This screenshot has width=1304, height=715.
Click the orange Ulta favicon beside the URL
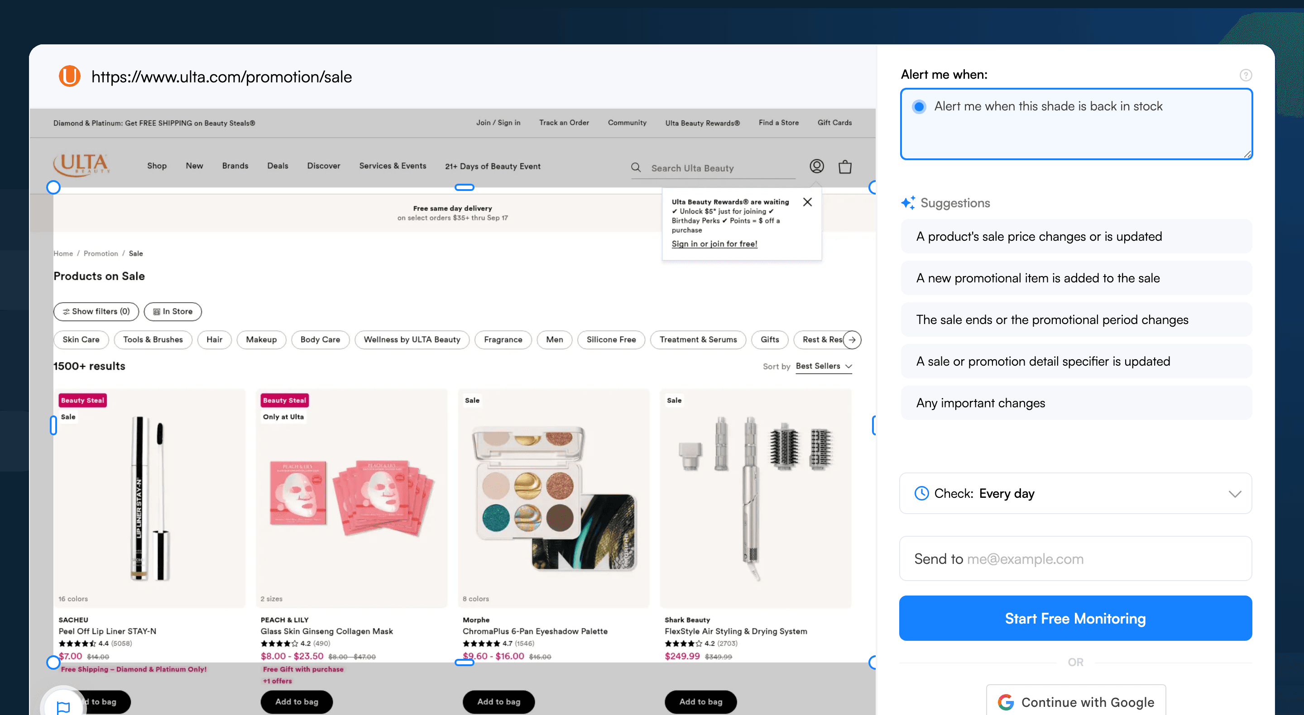point(70,76)
